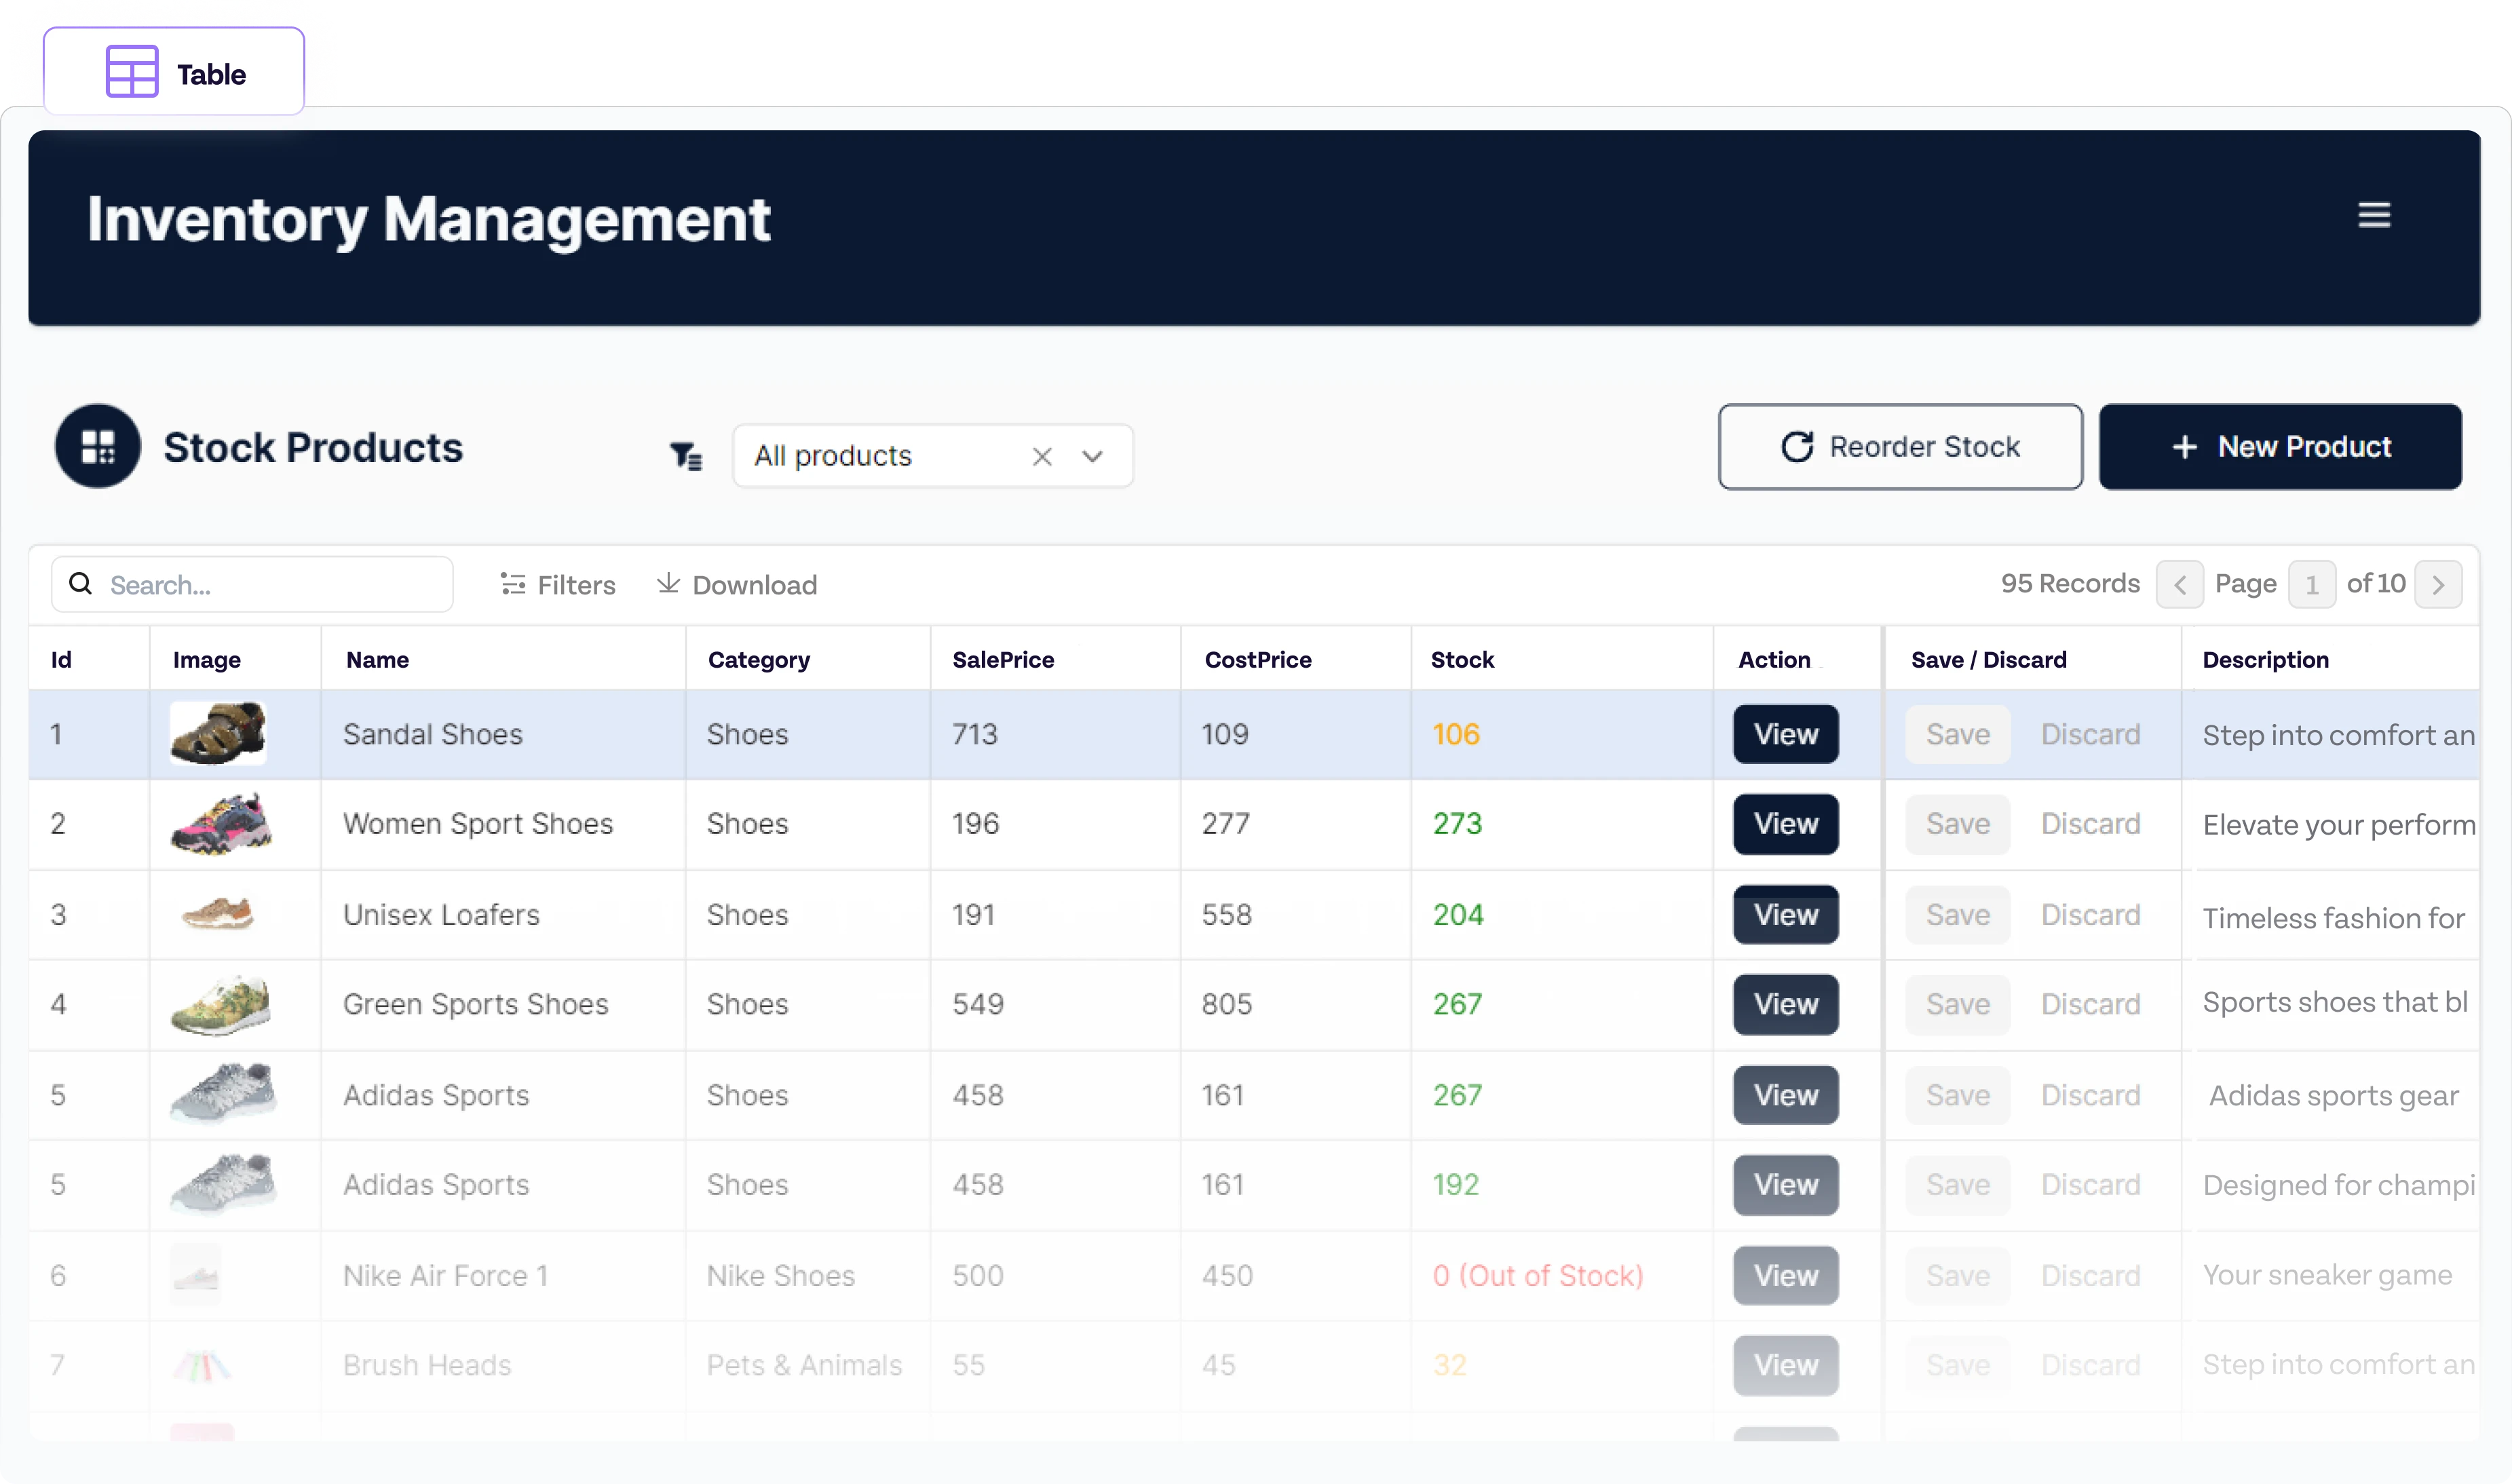
Task: Expand the All products dropdown
Action: (x=1092, y=456)
